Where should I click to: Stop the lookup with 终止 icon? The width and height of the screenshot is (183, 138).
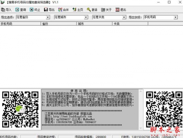tap(31, 10)
